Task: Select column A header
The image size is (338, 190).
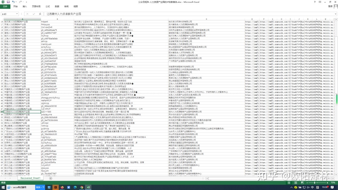Action: (x=23, y=19)
